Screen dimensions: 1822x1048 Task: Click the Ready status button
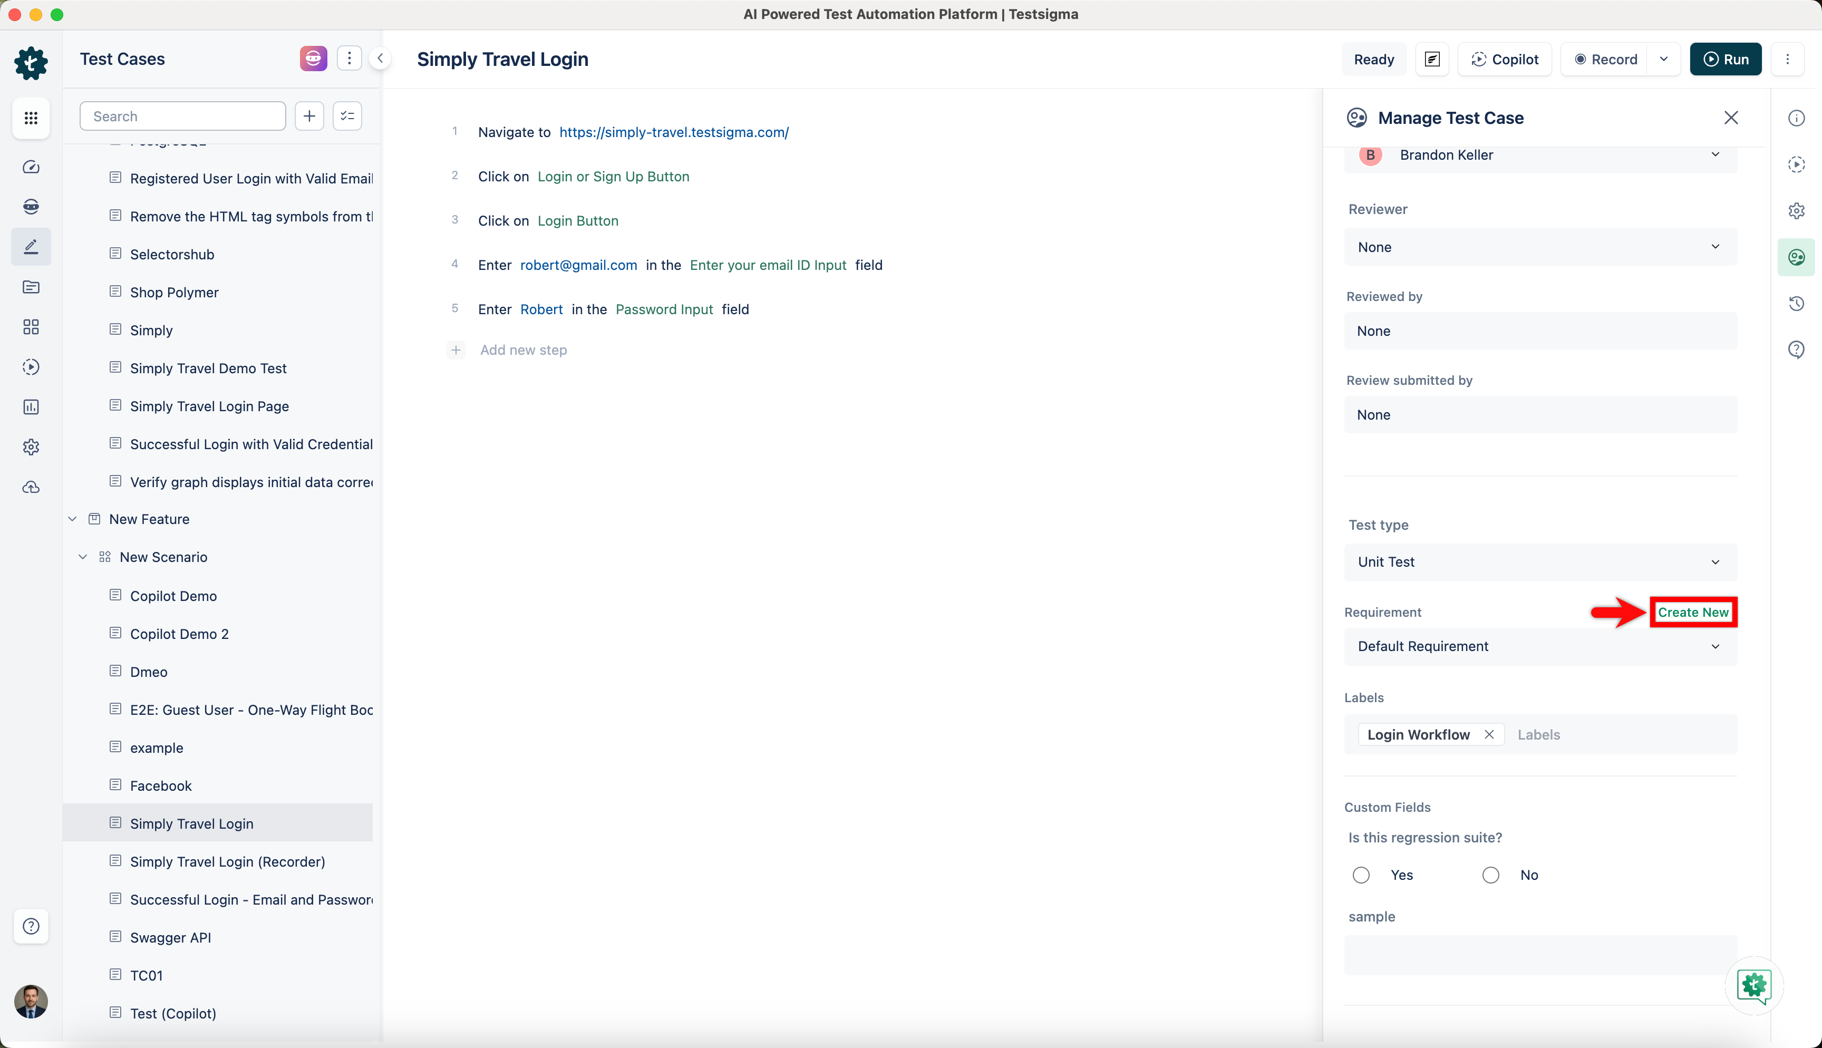pyautogui.click(x=1374, y=59)
